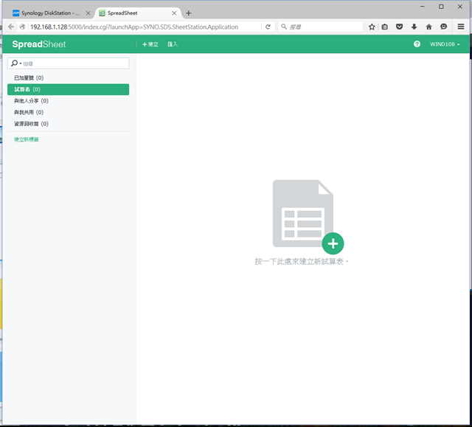Screen dimensions: 472x427
Task: Open the bookmarks list icon
Action: pyautogui.click(x=385, y=27)
